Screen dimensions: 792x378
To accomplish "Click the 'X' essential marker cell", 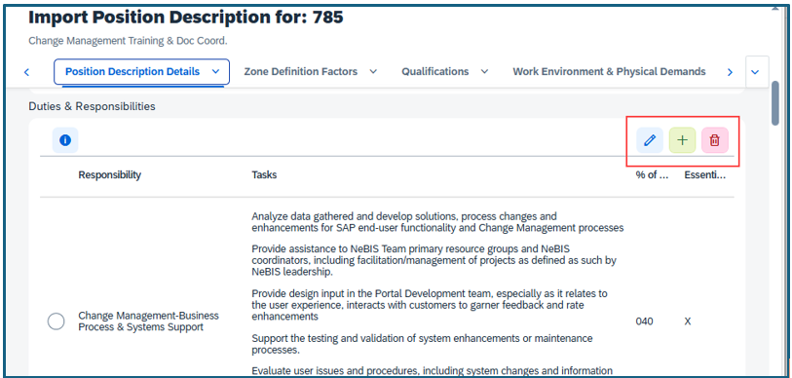I will [688, 321].
